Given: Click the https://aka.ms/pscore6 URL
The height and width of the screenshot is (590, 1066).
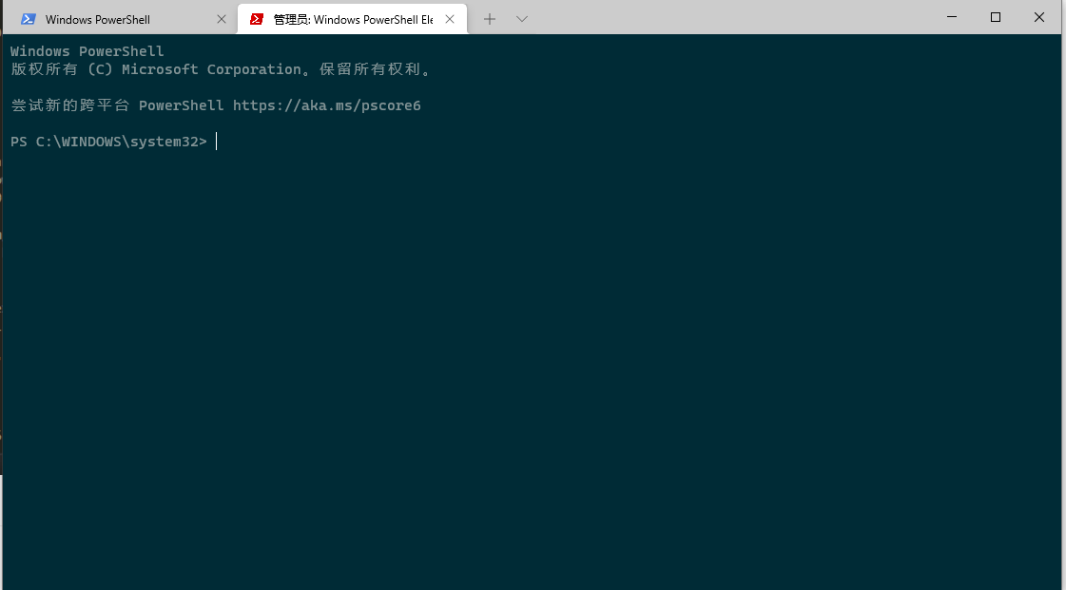Looking at the screenshot, I should (x=327, y=105).
